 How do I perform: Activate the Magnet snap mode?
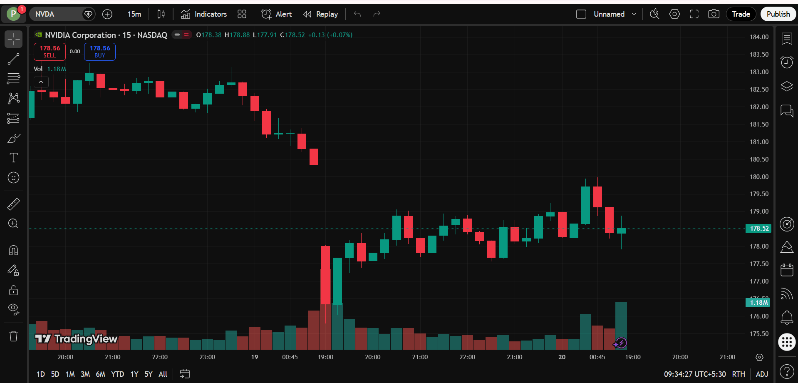coord(13,250)
